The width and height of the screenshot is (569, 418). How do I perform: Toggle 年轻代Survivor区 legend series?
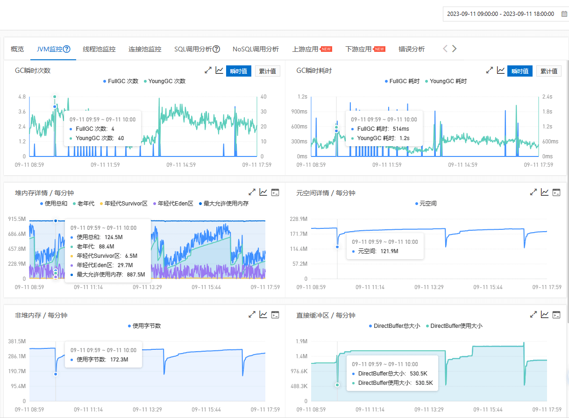click(x=123, y=204)
